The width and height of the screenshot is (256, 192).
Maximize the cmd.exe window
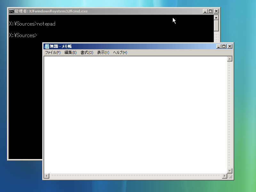tap(211, 11)
